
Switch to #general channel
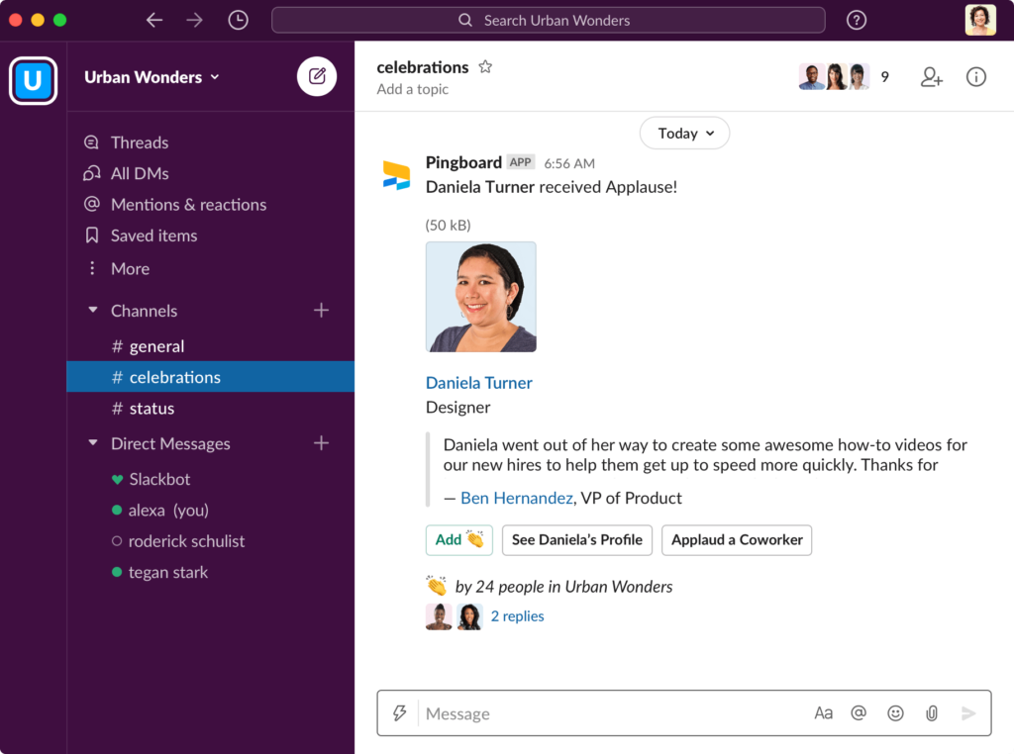(x=210, y=346)
